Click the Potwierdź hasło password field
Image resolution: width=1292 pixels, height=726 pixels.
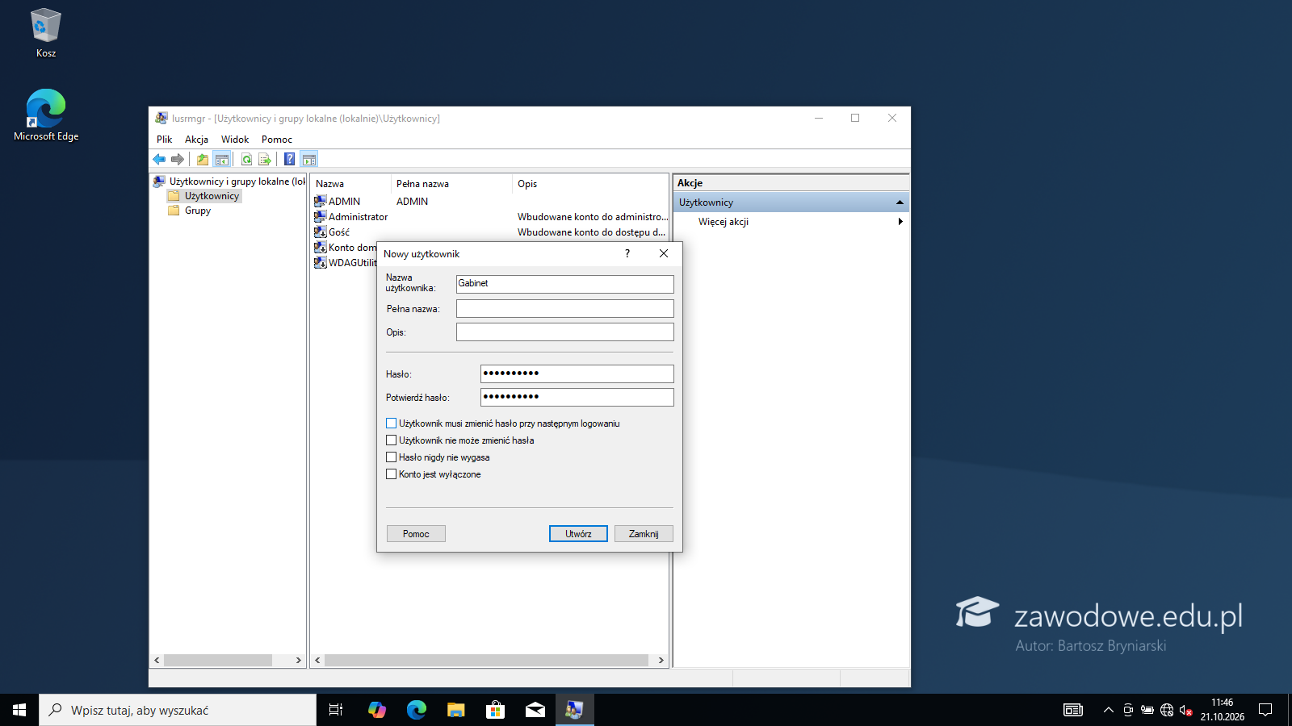[577, 397]
